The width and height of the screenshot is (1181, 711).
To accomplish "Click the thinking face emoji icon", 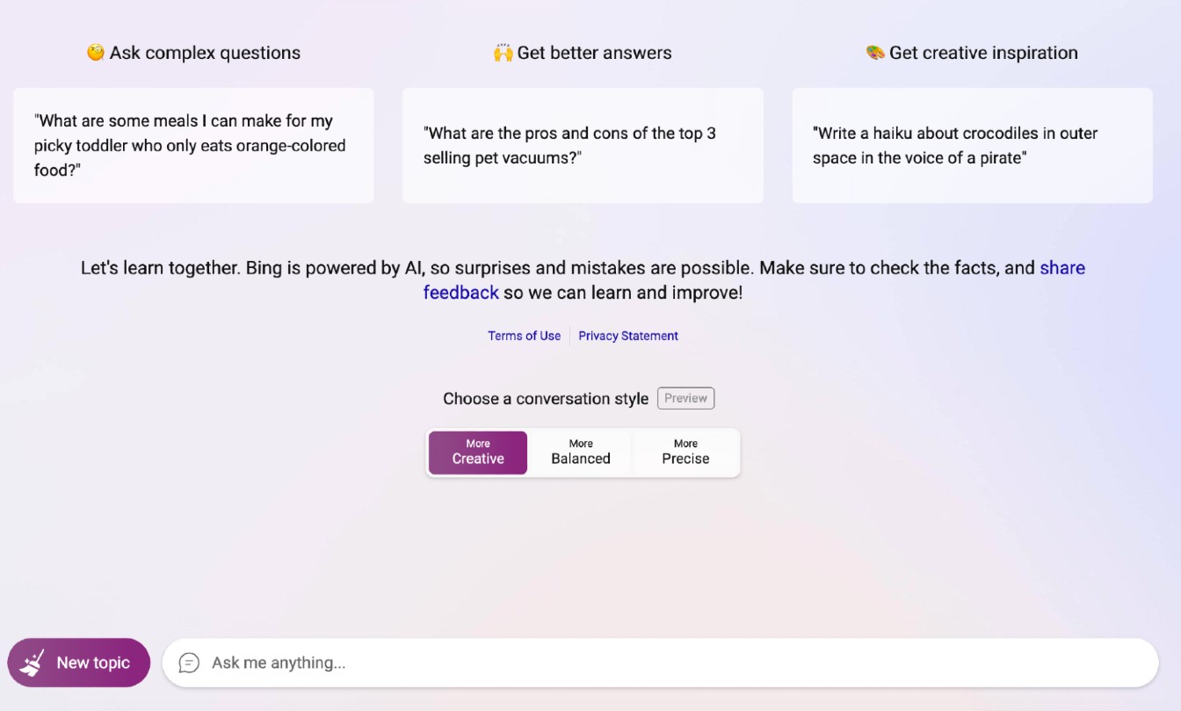I will [x=96, y=53].
